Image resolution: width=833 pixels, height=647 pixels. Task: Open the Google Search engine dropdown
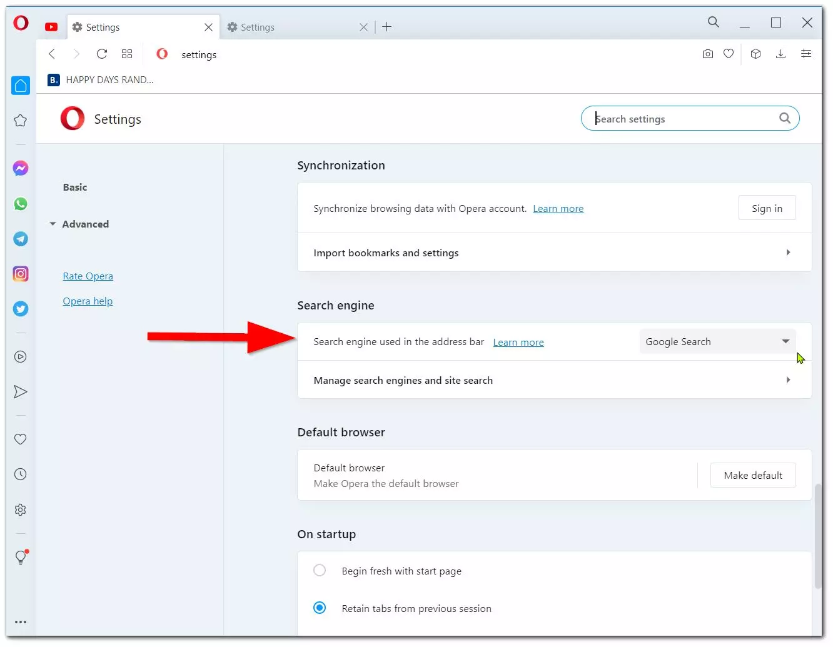(x=717, y=341)
